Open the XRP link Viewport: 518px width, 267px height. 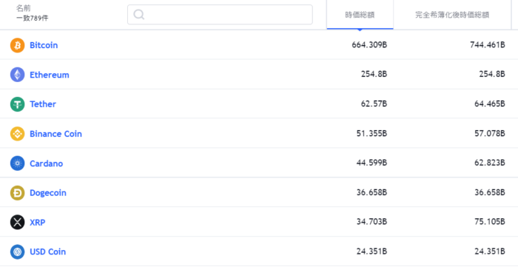pos(38,223)
